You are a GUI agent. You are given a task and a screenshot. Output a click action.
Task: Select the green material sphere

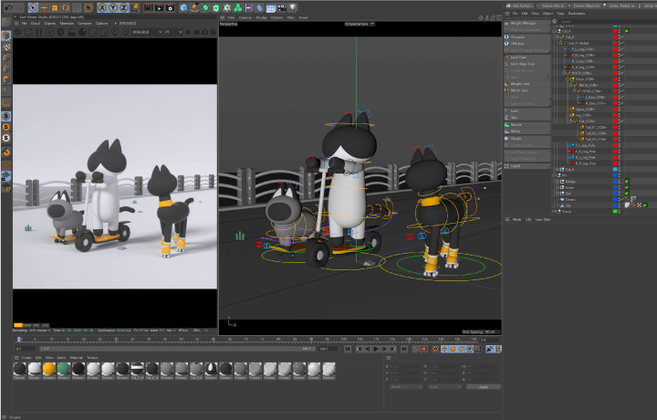click(64, 369)
